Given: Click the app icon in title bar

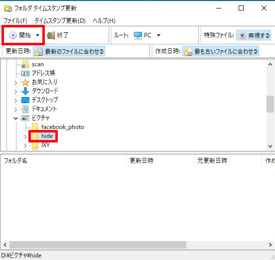Looking at the screenshot, I should point(8,8).
